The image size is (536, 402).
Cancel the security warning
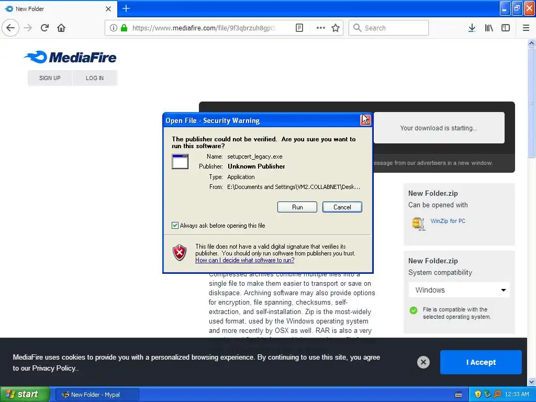[x=342, y=207]
